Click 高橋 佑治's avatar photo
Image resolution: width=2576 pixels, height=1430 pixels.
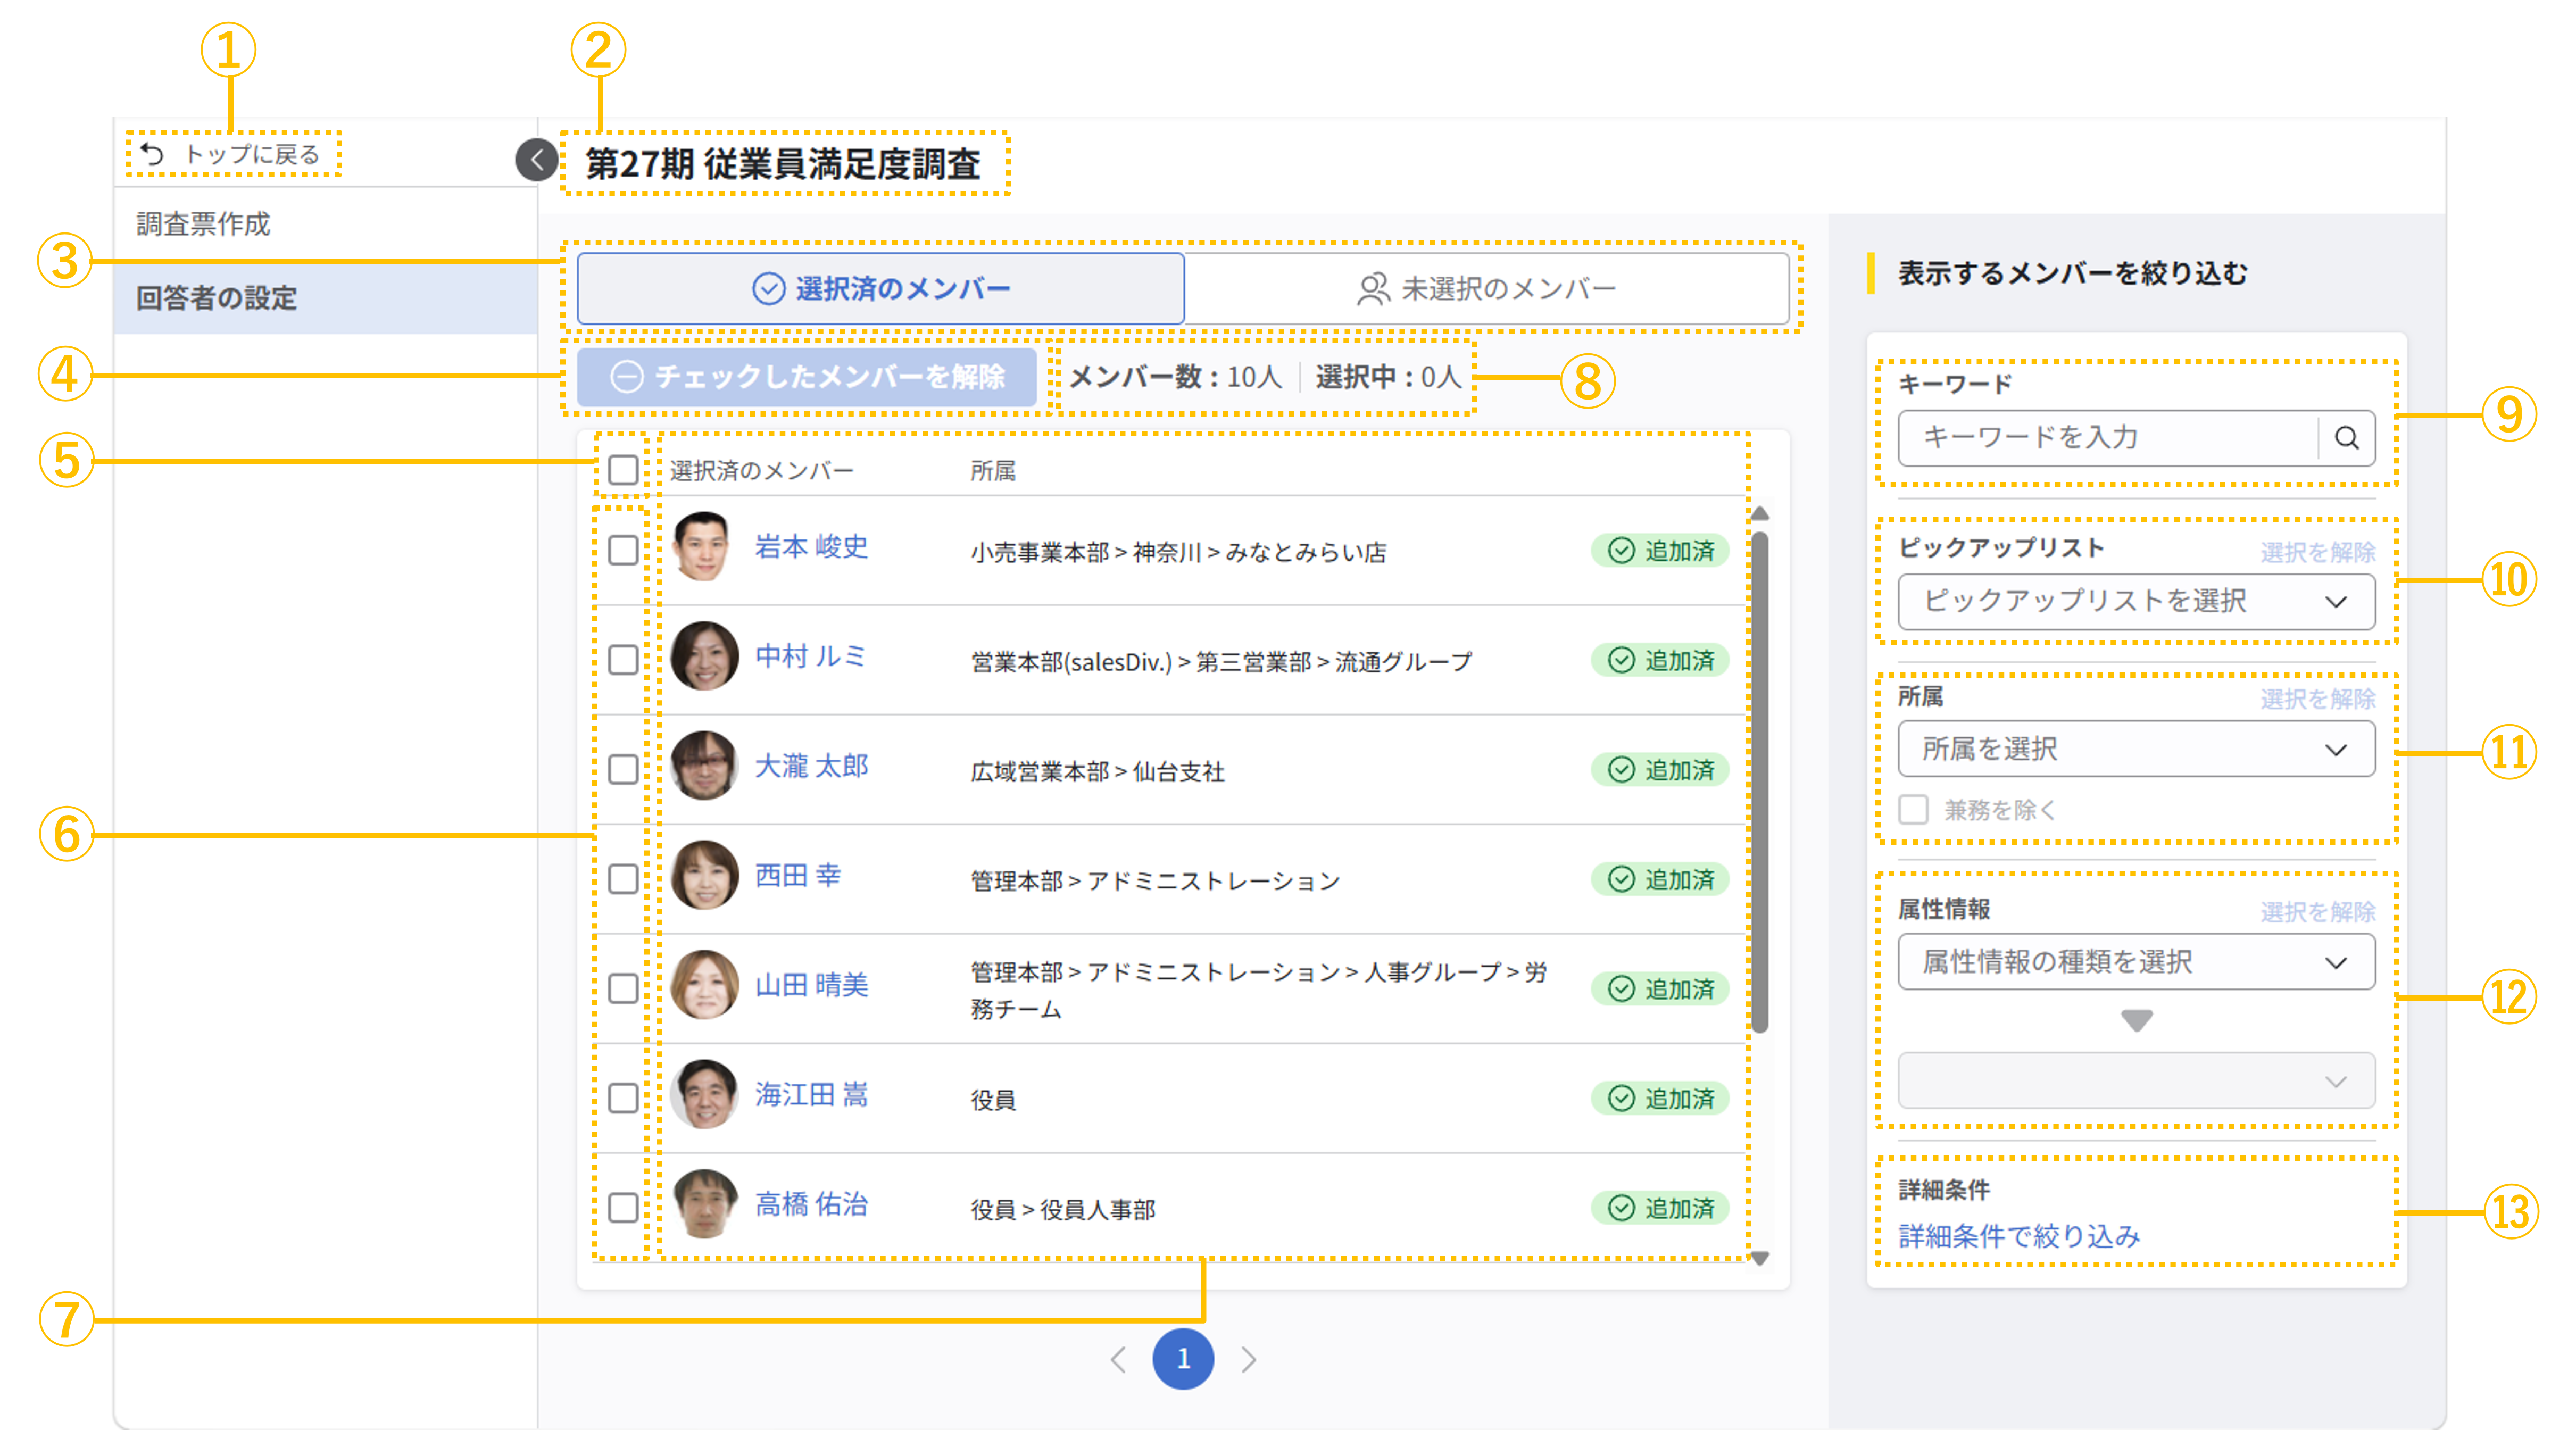tap(704, 1204)
